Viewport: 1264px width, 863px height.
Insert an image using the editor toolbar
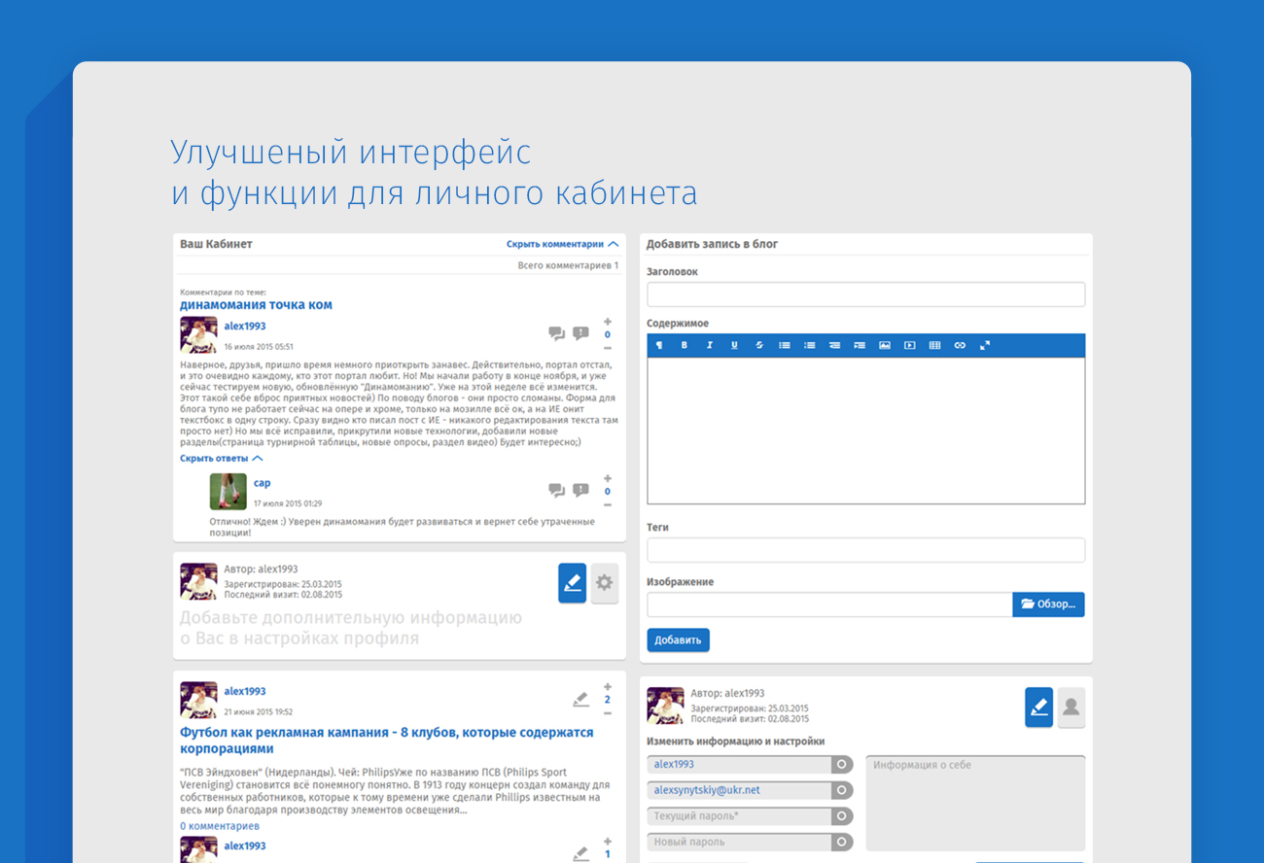point(885,345)
